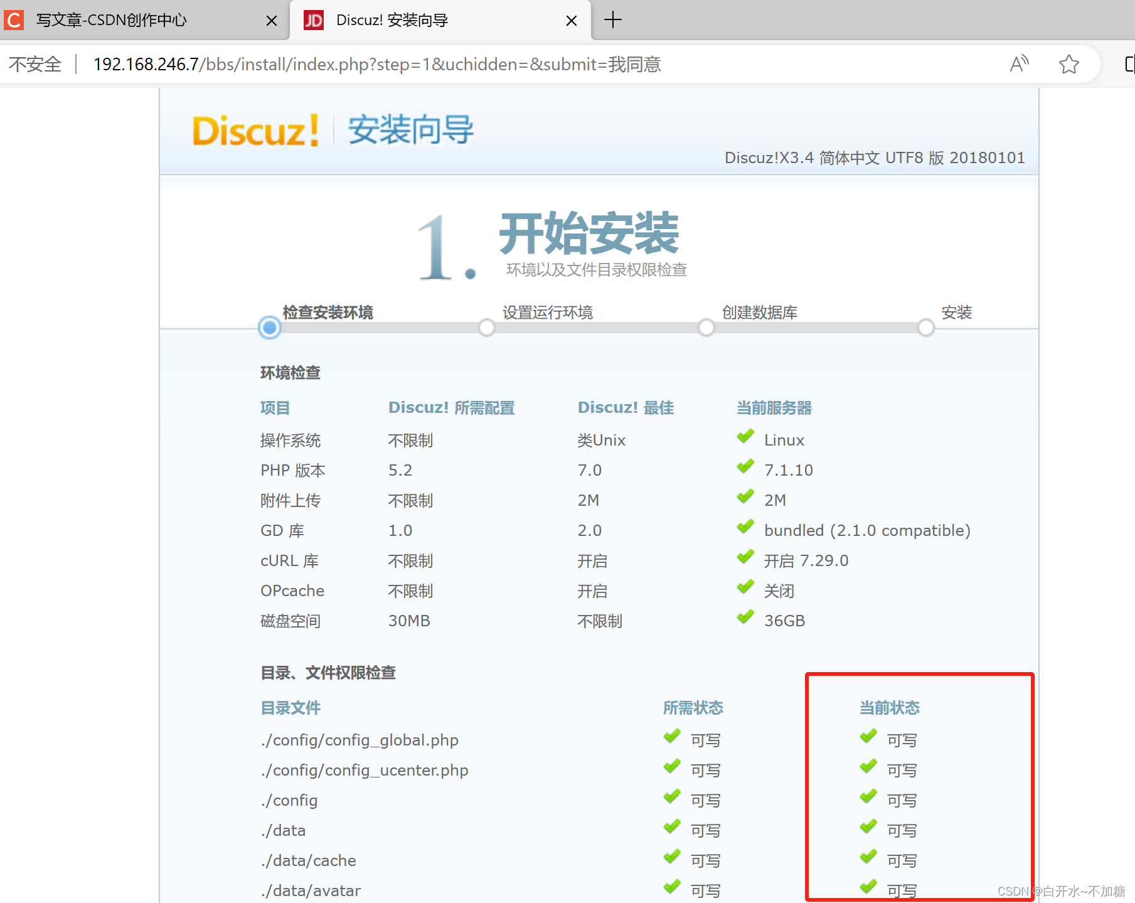This screenshot has height=903, width=1135.
Task: Click the check mark in the 附件上传 row
Action: (x=745, y=497)
